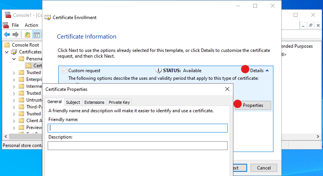Screen dimensions: 323x176
Task: Click the tree pane left scroll arrow
Action: pos(6,136)
